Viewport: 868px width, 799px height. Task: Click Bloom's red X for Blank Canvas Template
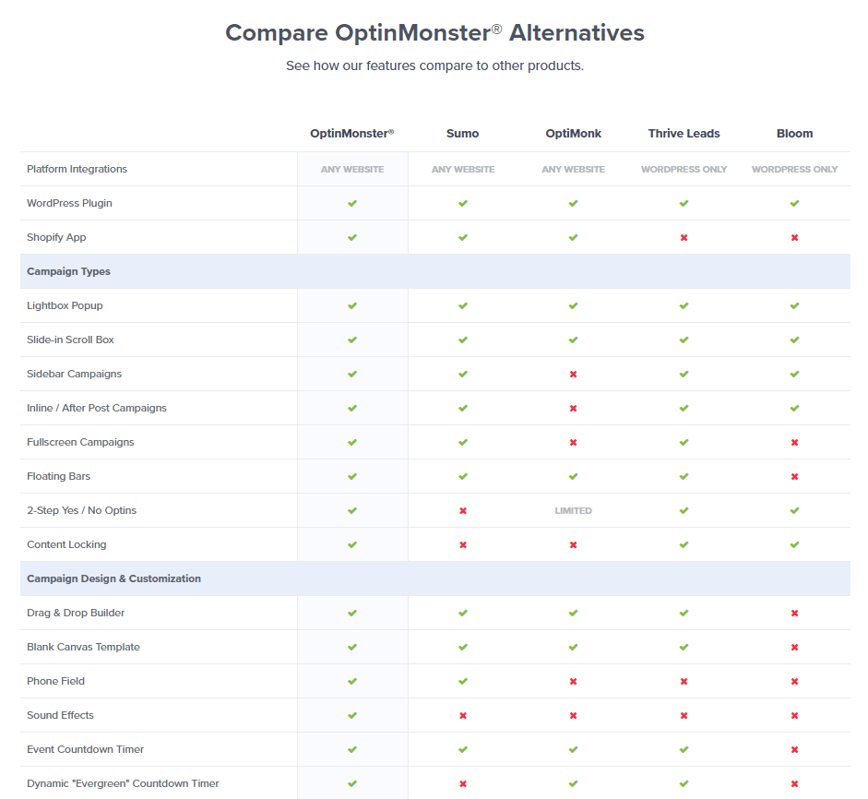click(x=794, y=648)
